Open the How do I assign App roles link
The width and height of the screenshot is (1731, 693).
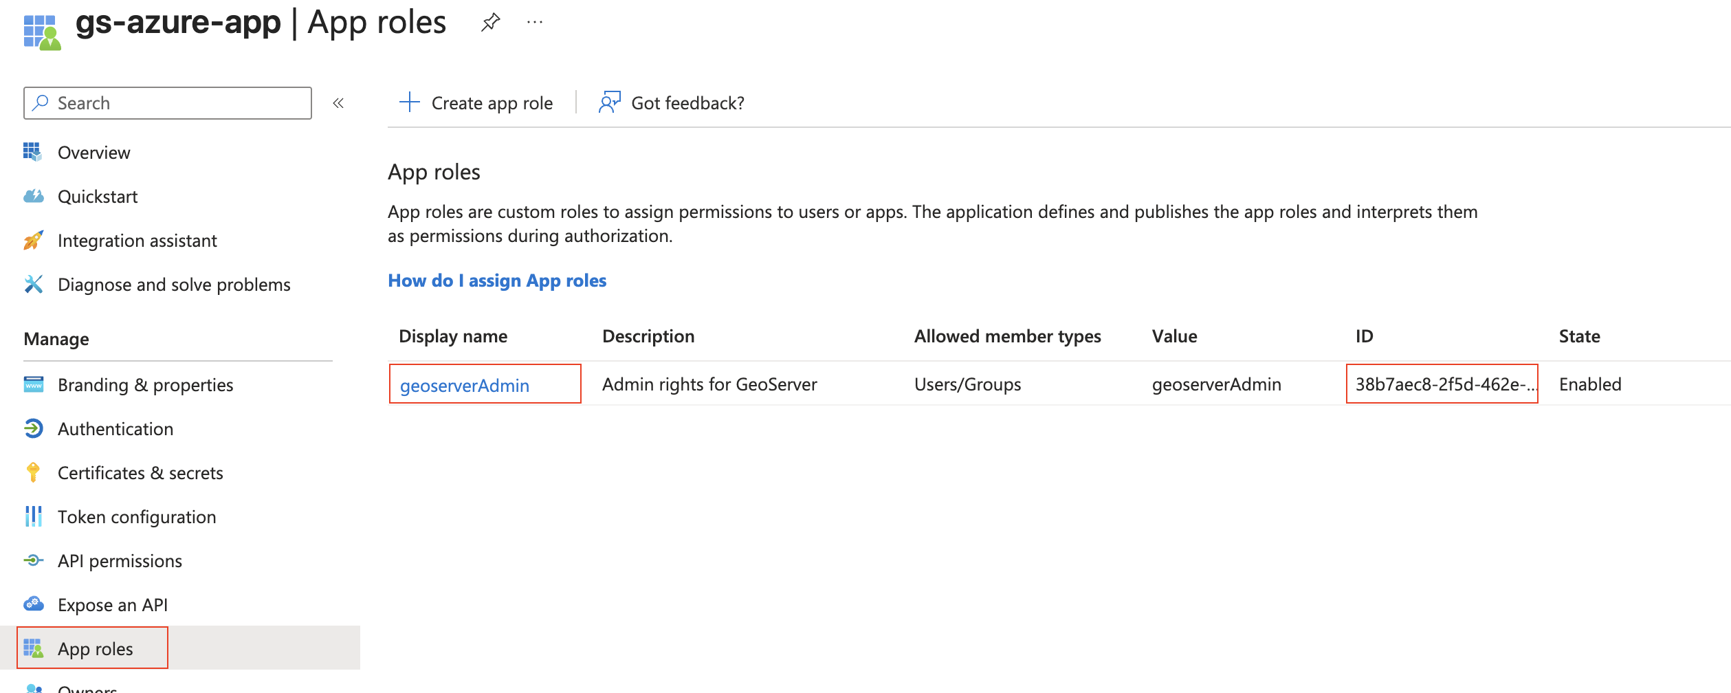pyautogui.click(x=497, y=280)
